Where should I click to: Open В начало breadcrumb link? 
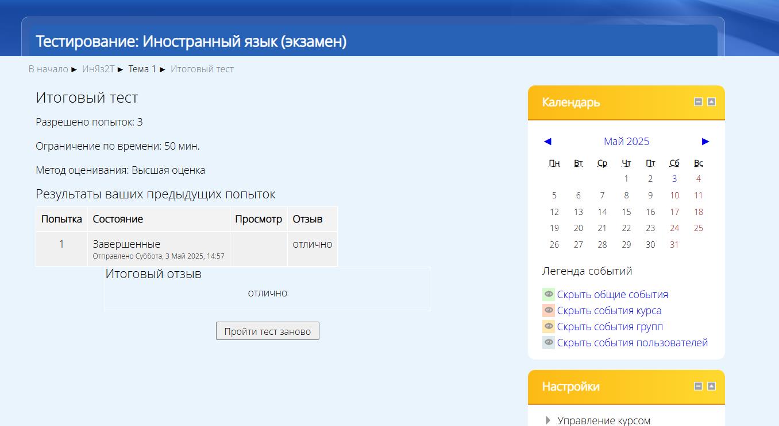click(48, 69)
